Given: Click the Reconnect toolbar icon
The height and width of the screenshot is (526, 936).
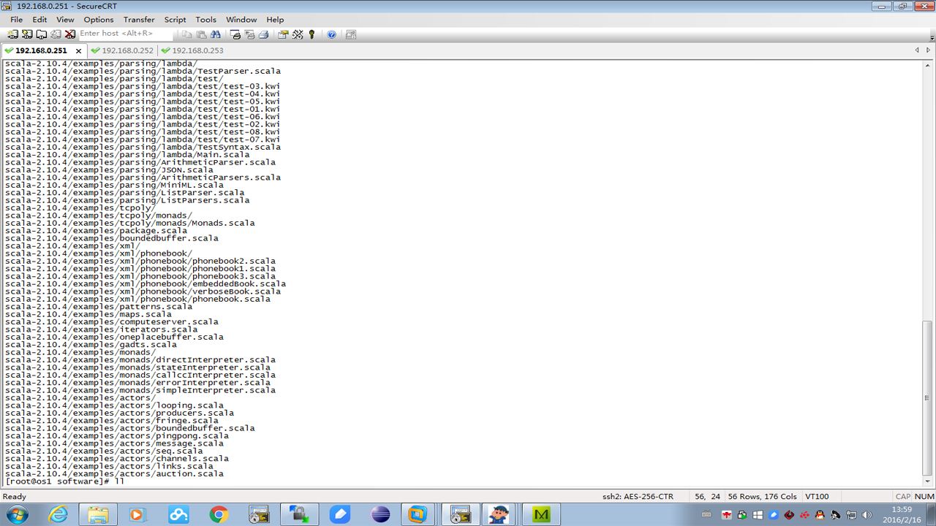Looking at the screenshot, I should 56,34.
